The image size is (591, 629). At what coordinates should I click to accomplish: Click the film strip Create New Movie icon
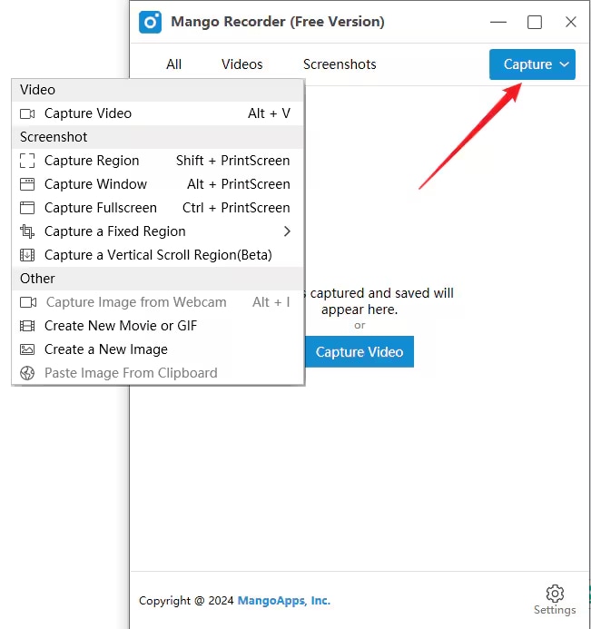point(27,326)
